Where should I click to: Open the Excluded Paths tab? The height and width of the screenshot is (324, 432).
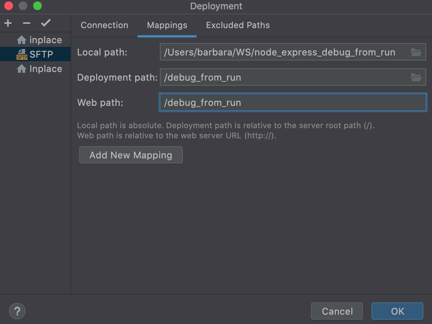tap(238, 25)
